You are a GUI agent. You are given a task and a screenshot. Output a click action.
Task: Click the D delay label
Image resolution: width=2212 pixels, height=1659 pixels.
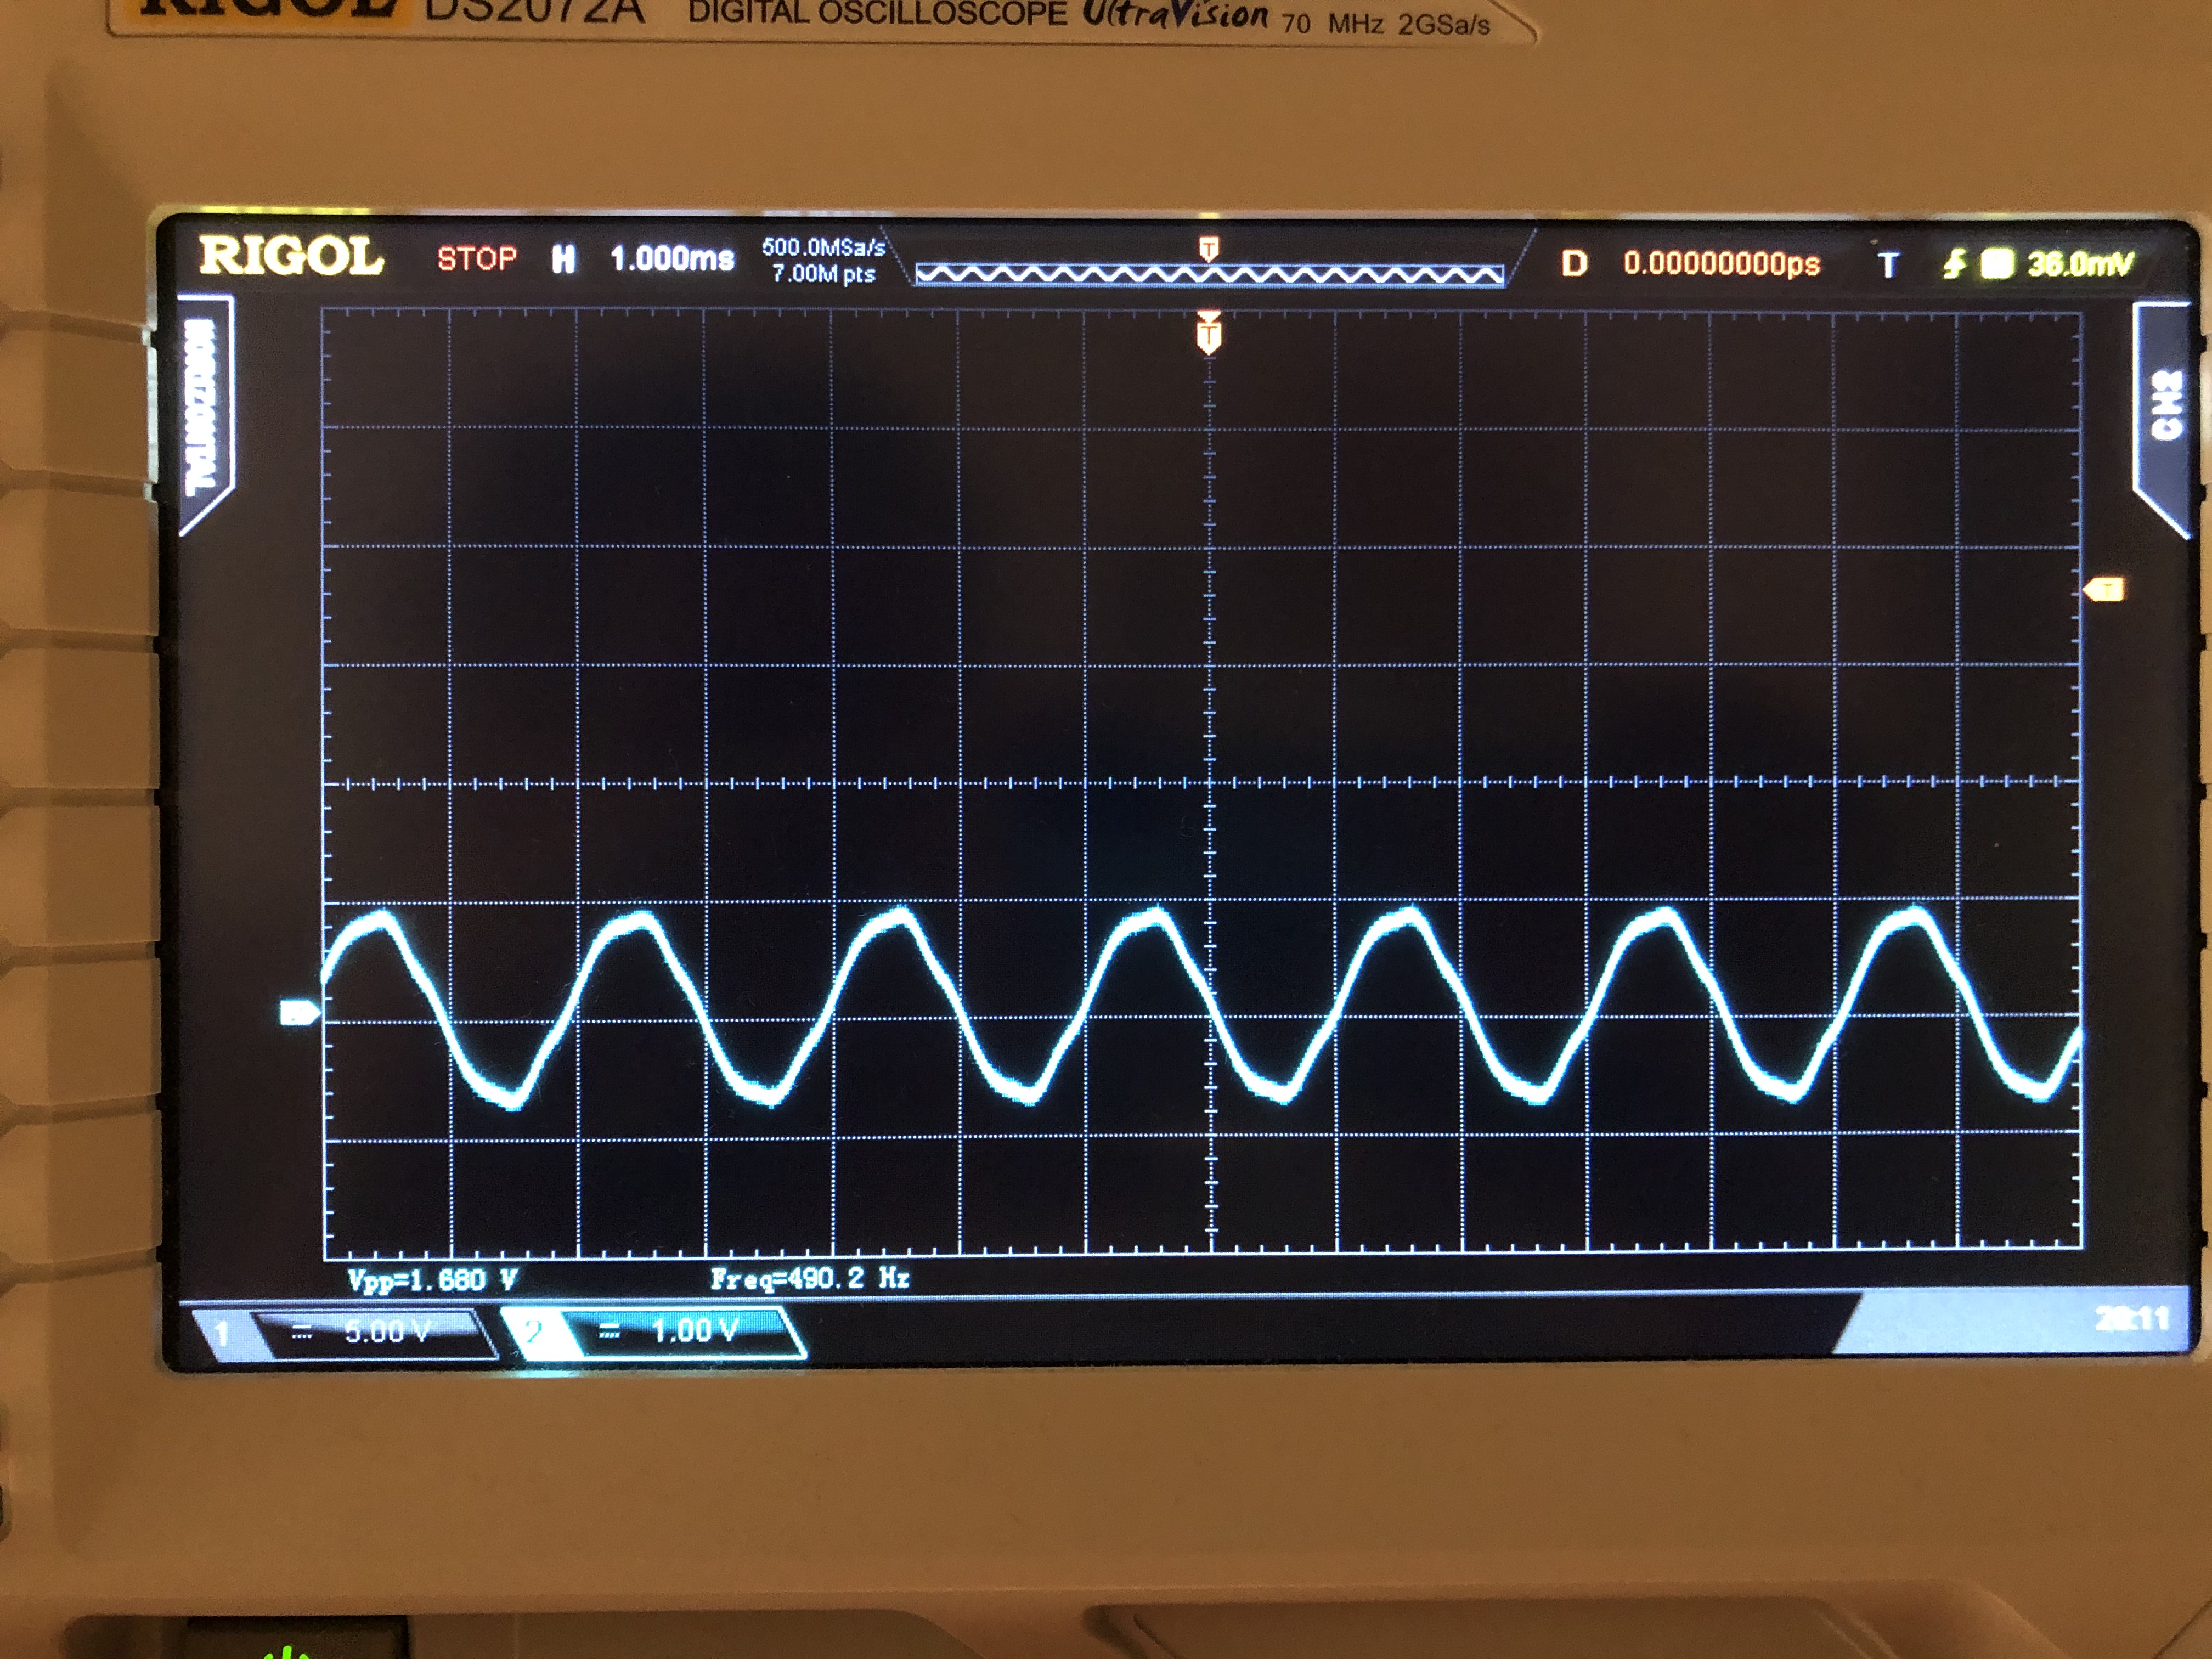(1574, 263)
